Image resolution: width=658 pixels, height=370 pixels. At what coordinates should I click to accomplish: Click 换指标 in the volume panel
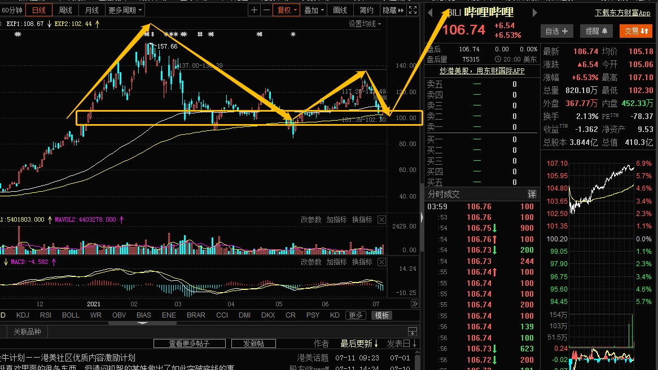(x=362, y=219)
